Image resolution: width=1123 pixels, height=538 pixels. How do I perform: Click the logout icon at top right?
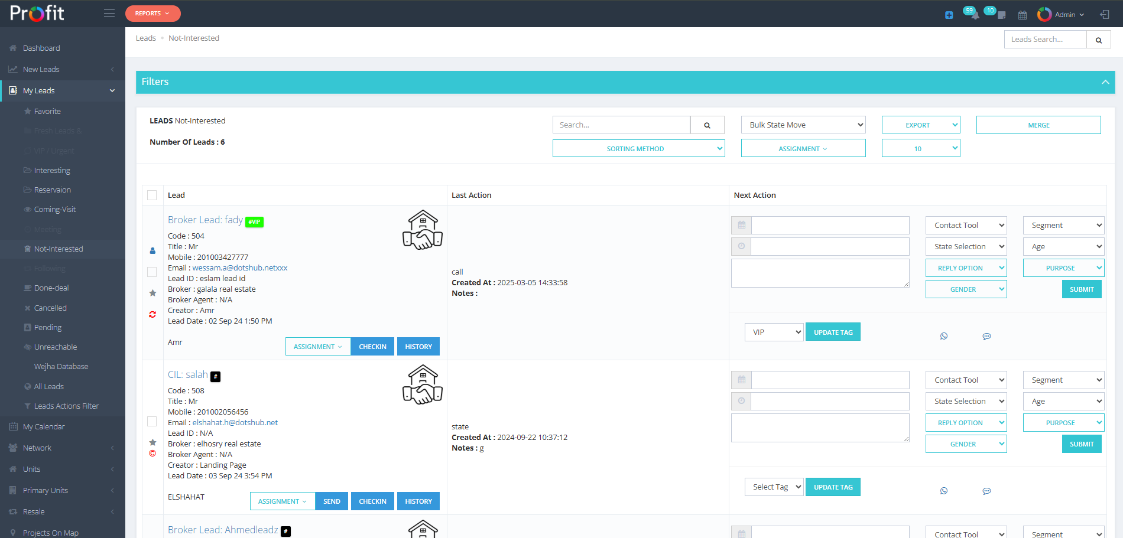1104,15
